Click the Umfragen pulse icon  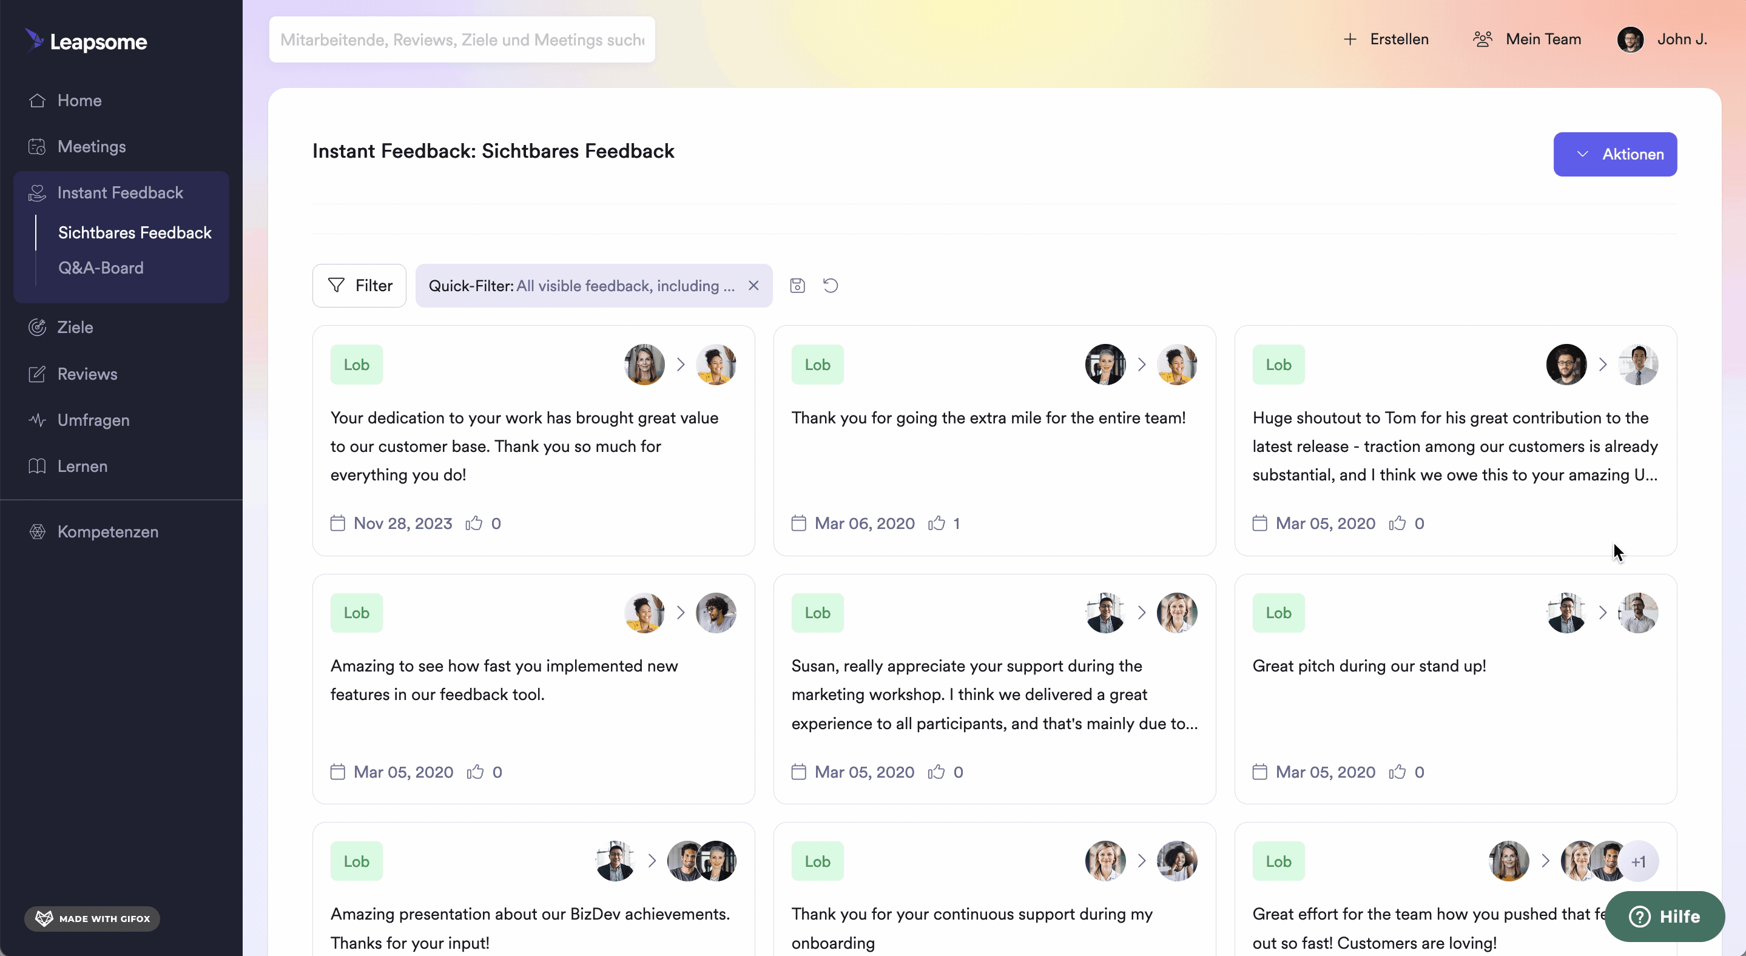click(x=37, y=420)
